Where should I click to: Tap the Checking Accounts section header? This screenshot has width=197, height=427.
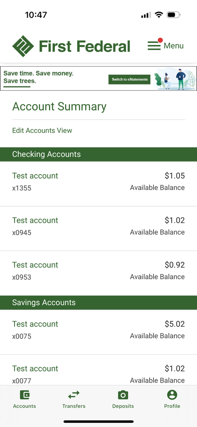click(x=98, y=154)
